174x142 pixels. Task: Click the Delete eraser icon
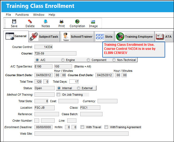pos(30,21)
